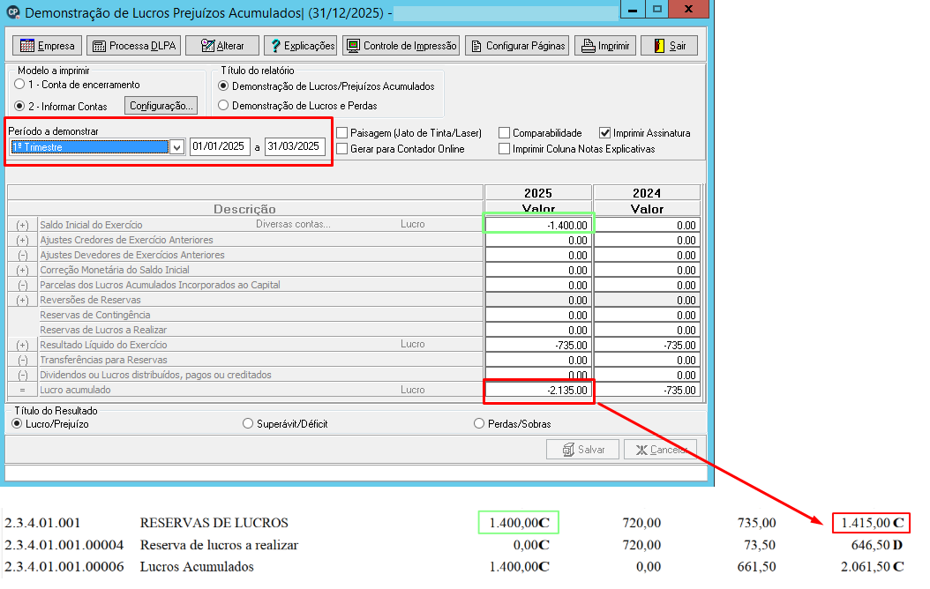
Task: Enable Gerar para Contador Online checkbox
Action: point(342,149)
